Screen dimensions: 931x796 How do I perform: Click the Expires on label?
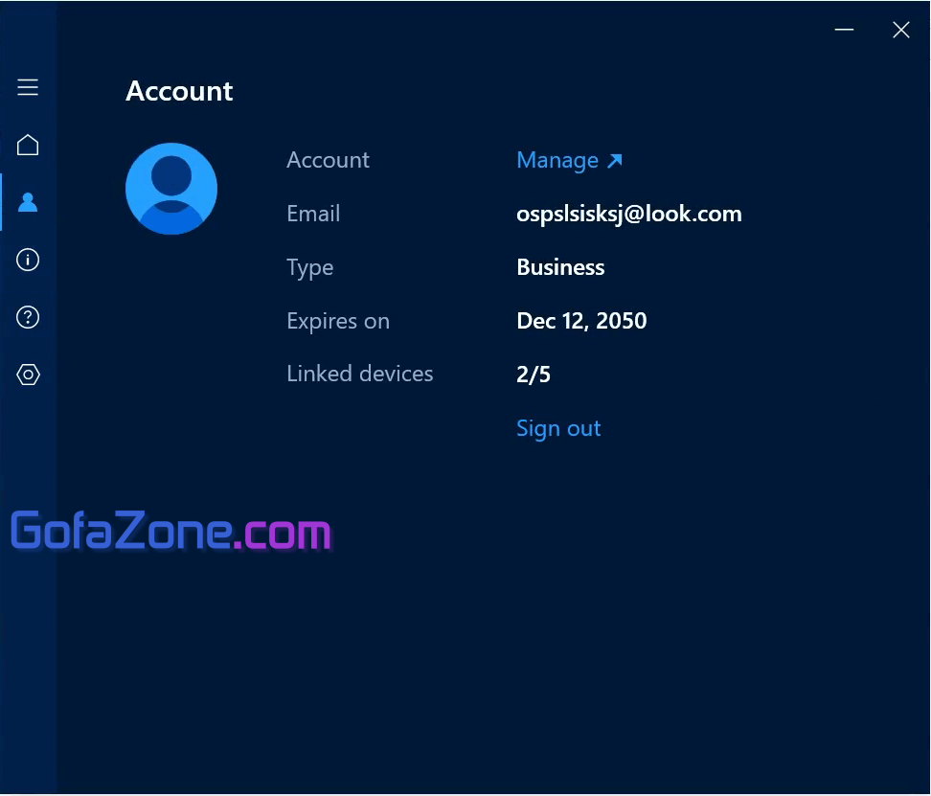337,321
